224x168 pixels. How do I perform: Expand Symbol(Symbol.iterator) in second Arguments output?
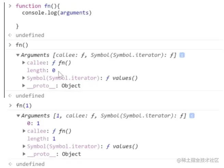[24, 146]
